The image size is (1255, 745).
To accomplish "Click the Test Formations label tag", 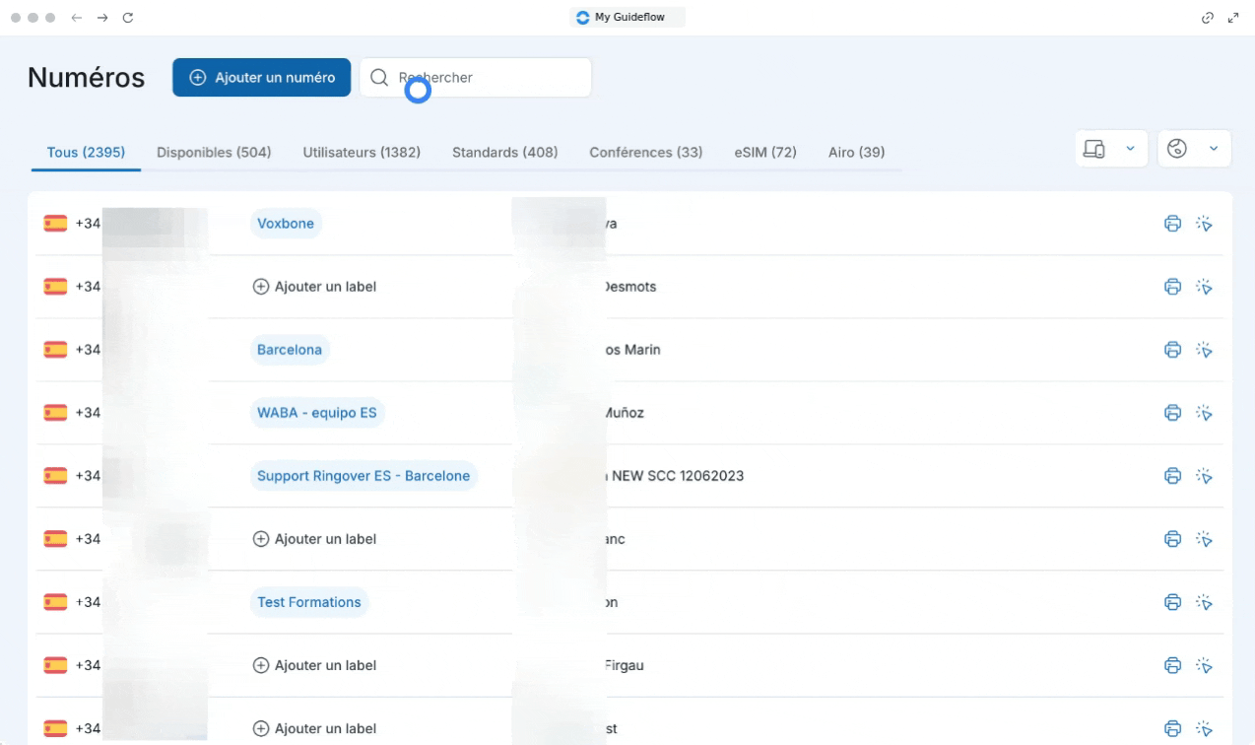I will 308,602.
